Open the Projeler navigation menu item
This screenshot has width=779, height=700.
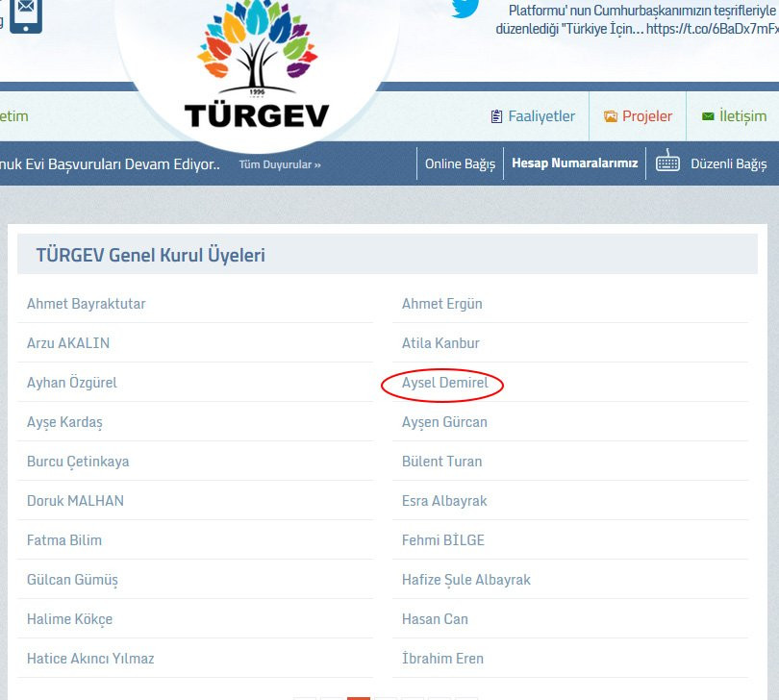click(648, 115)
